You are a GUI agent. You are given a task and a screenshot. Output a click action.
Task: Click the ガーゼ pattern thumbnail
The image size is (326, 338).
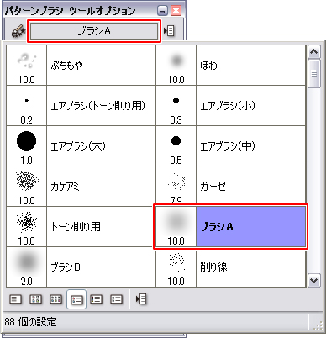[x=176, y=181]
